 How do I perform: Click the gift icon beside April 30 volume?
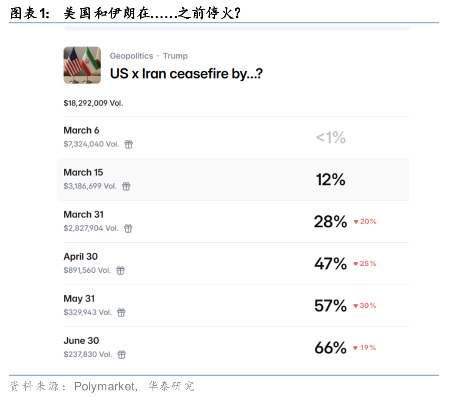pyautogui.click(x=121, y=270)
